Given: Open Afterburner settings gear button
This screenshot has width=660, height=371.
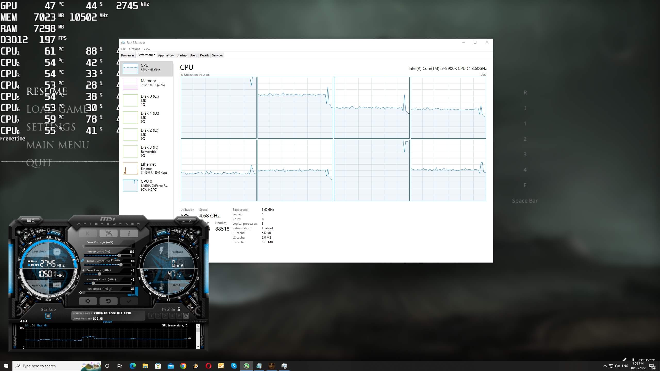Looking at the screenshot, I should pos(88,301).
